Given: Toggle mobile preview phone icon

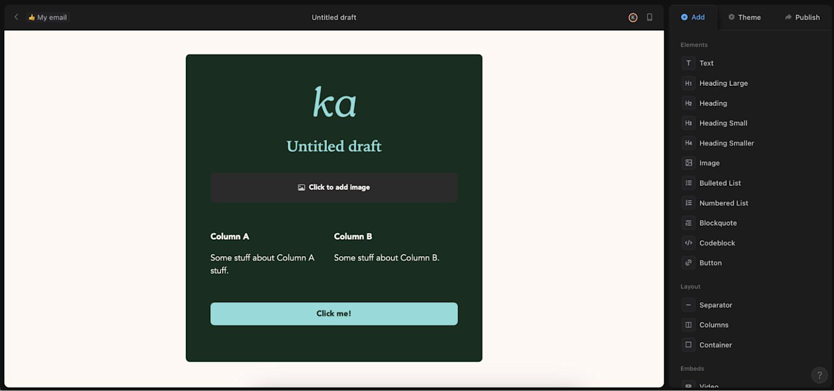Looking at the screenshot, I should pos(649,17).
